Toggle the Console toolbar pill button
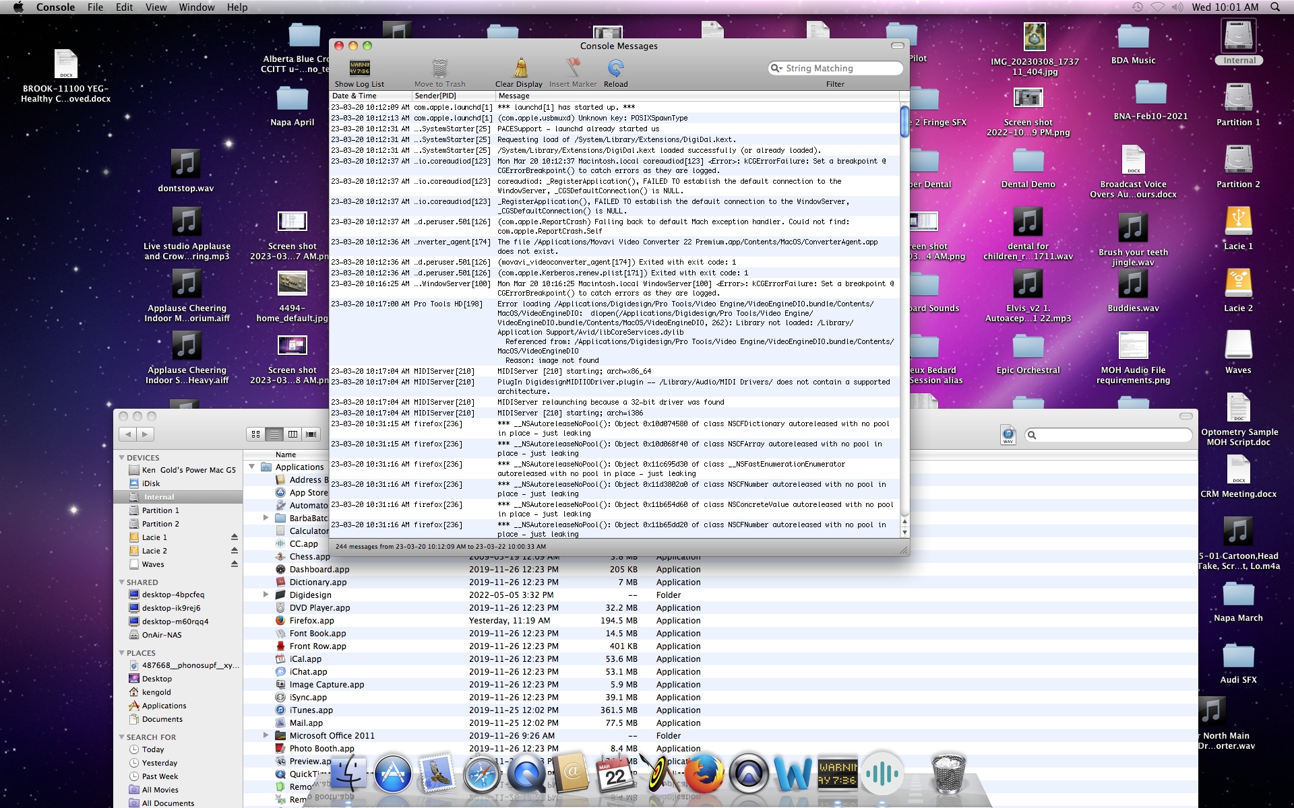This screenshot has height=808, width=1294. 897,46
